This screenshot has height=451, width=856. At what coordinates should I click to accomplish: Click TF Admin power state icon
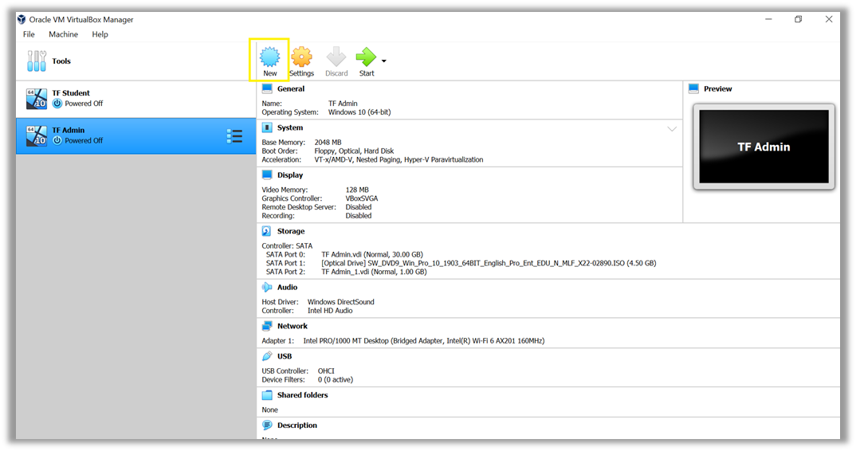[x=57, y=140]
